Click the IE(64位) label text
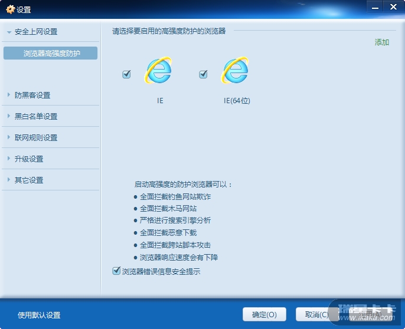405x329 pixels. coord(237,101)
